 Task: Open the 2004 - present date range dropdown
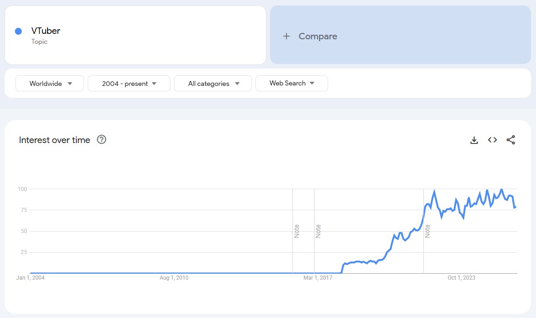(129, 84)
